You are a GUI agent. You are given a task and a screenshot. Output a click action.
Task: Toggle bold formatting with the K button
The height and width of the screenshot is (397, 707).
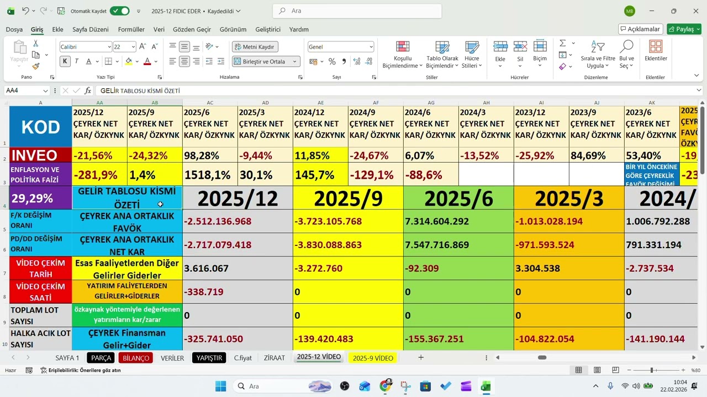coord(65,61)
